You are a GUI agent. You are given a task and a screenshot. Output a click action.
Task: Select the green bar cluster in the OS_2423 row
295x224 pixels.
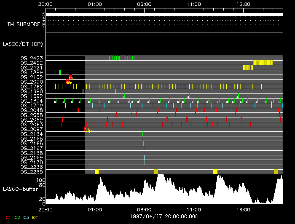126,58
